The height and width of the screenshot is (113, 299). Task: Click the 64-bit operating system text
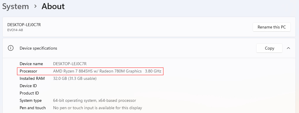[x=94, y=100]
